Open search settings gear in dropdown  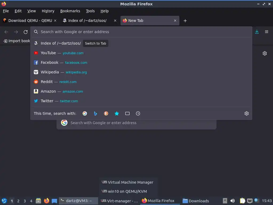[x=247, y=113]
